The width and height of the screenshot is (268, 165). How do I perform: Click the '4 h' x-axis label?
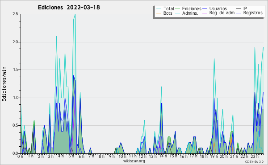[61, 156]
